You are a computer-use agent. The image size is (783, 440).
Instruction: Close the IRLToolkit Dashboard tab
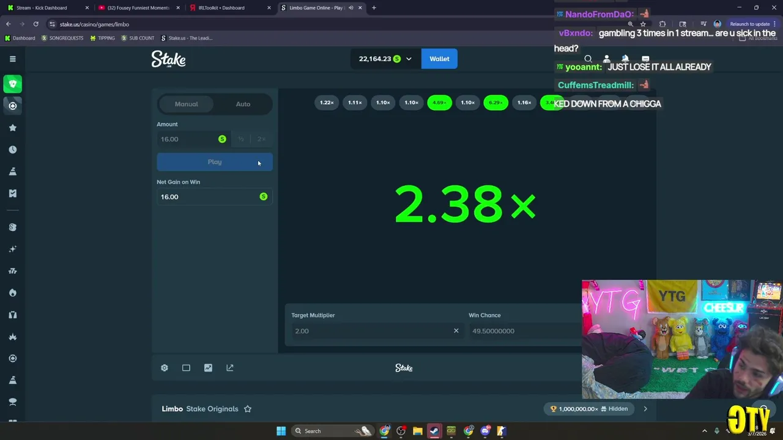click(269, 8)
